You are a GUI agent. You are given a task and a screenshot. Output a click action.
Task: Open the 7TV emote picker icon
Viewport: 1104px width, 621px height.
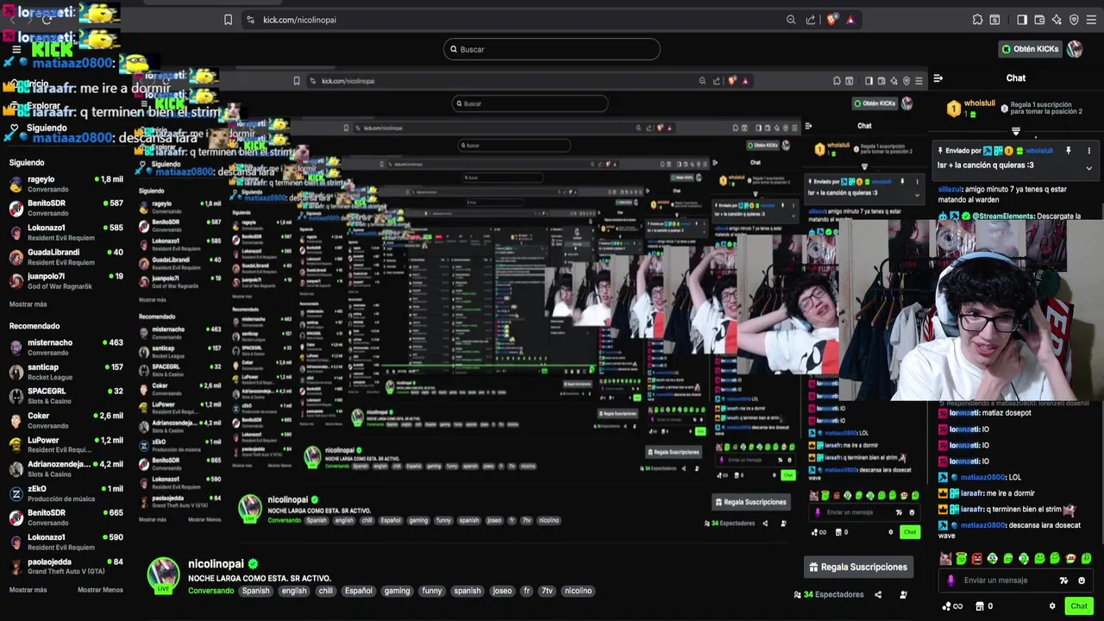pos(1063,580)
